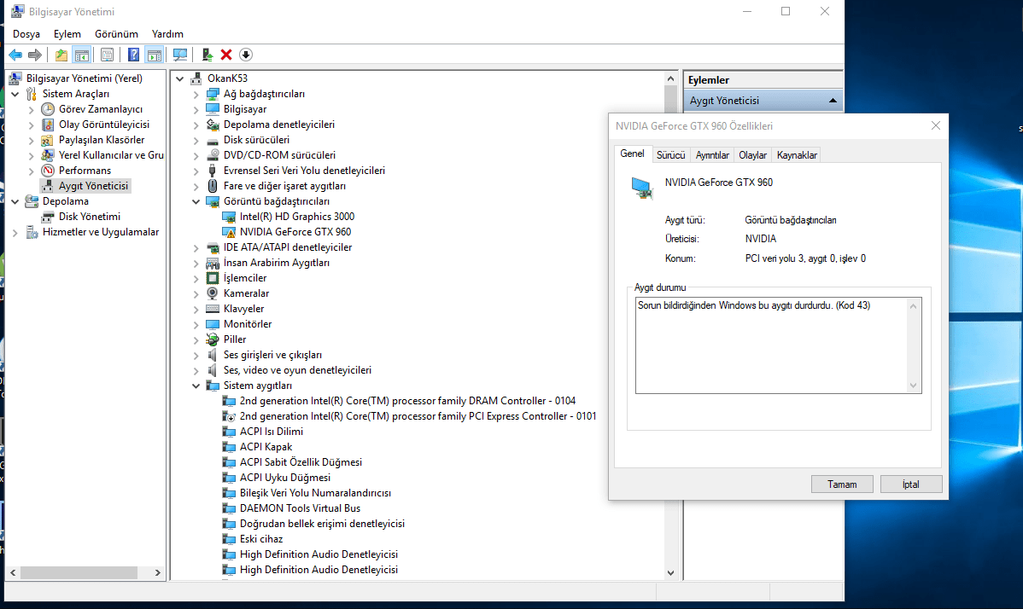The width and height of the screenshot is (1023, 609).
Task: Open the Yardım menu
Action: point(167,34)
